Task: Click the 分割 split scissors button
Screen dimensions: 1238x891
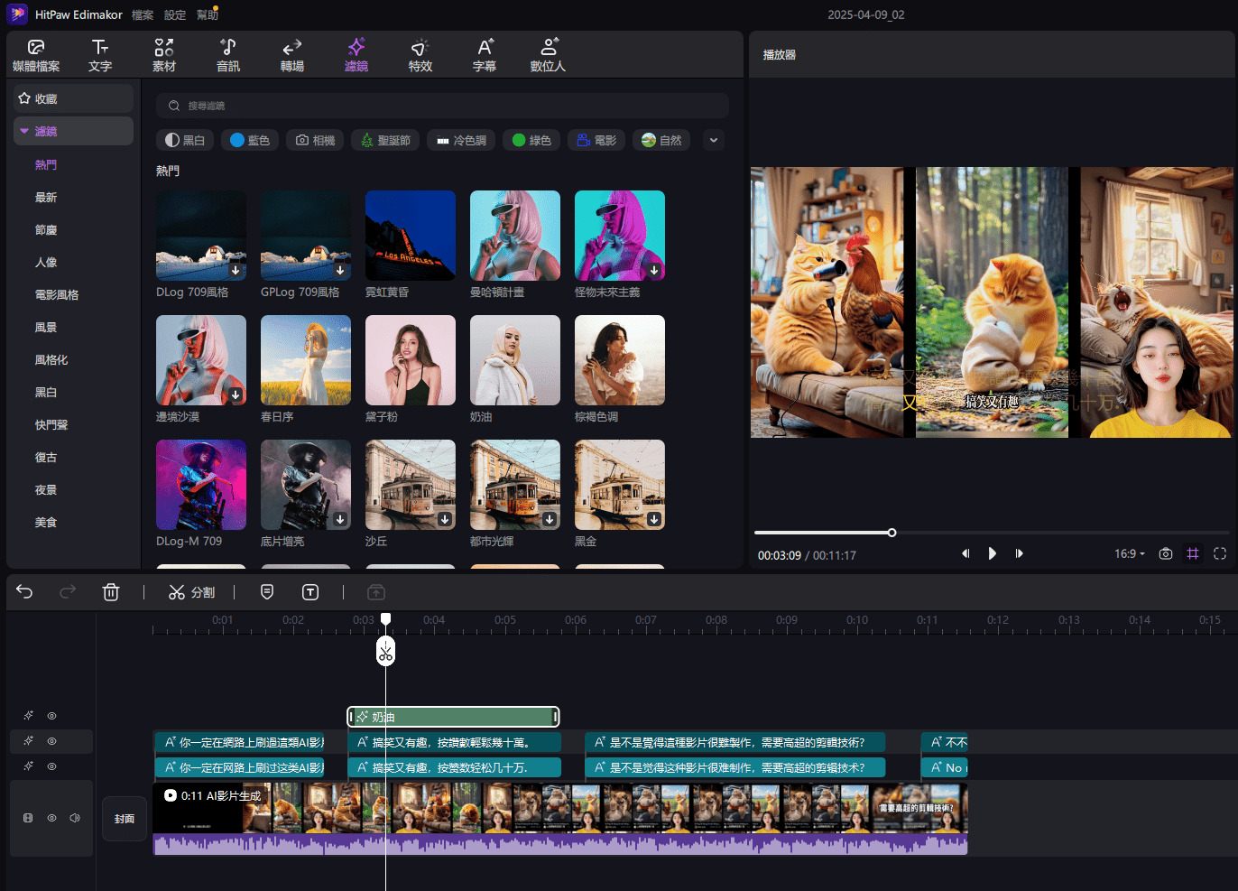Action: tap(191, 592)
